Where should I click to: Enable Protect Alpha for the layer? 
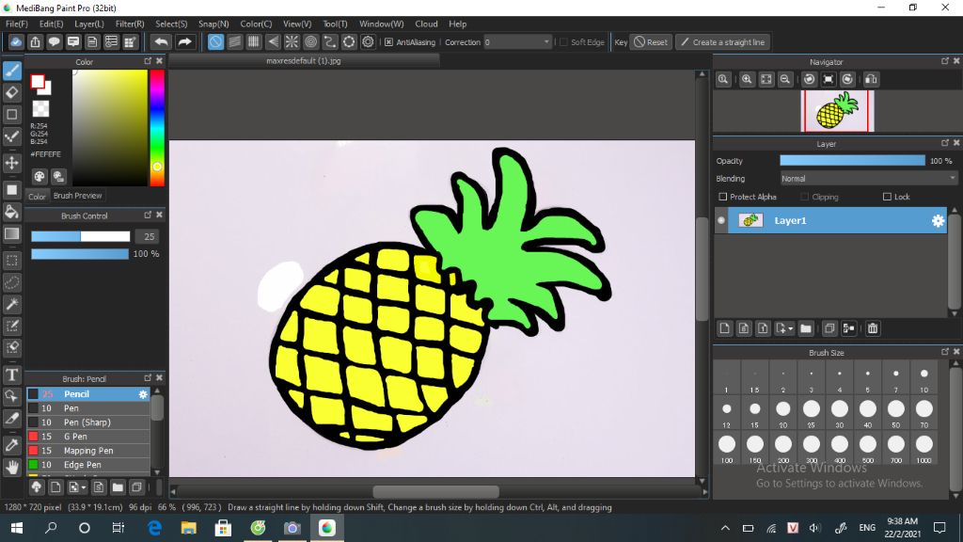coord(723,197)
